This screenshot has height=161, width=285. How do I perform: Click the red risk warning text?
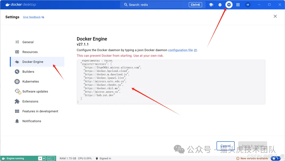pos(120,56)
